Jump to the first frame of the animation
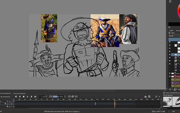This screenshot has height=113, width=180. (x=16, y=97)
